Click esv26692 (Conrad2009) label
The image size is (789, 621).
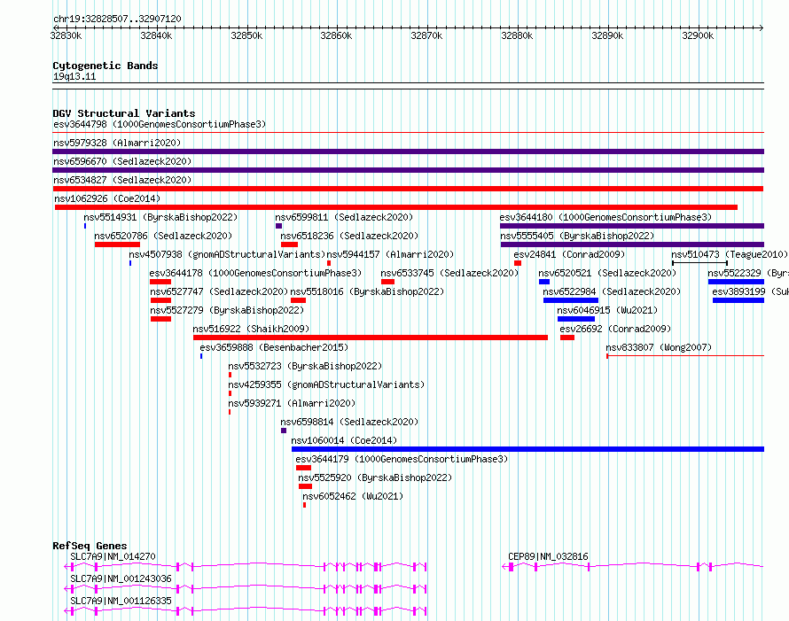[x=615, y=329]
